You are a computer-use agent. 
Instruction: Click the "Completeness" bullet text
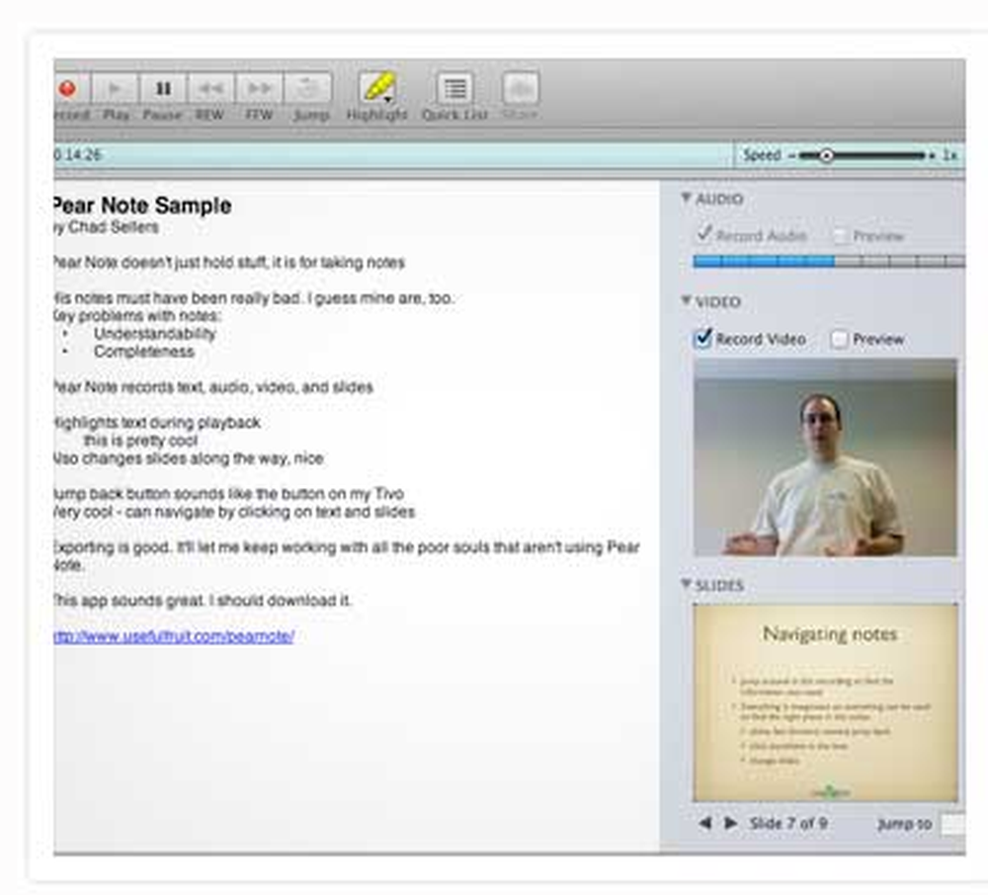click(x=144, y=351)
